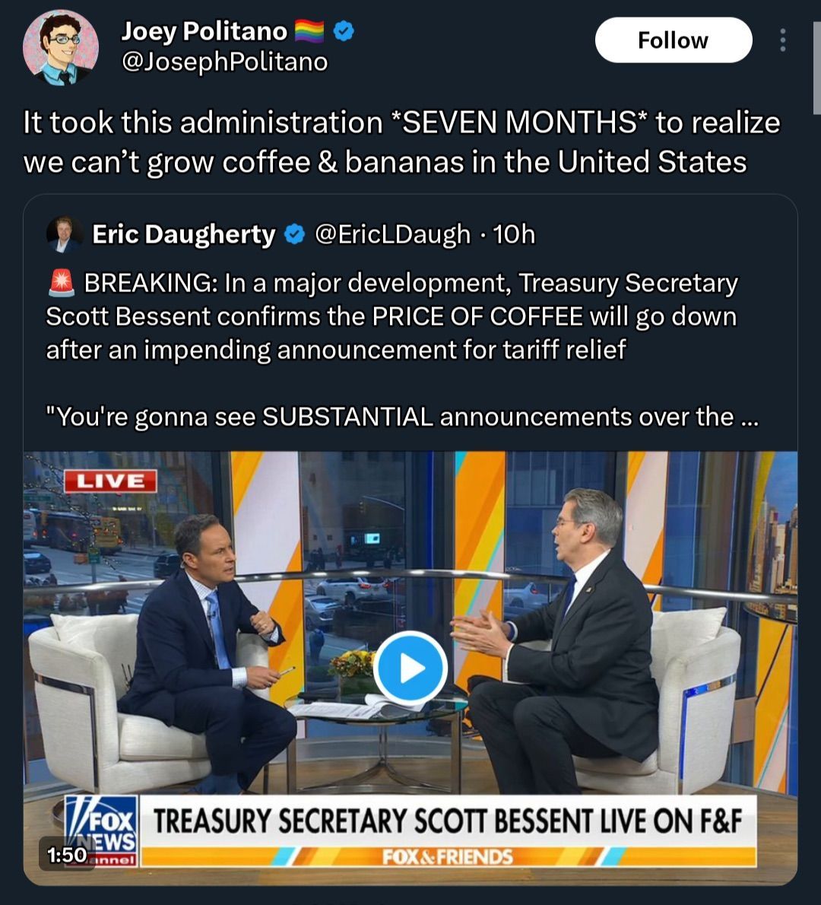821x905 pixels.
Task: Click Eric Daugherty's verified checkmark badge
Action: tap(295, 234)
